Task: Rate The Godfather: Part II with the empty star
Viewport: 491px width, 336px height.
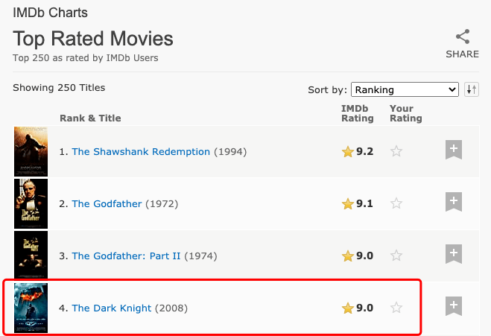Action: pos(396,256)
